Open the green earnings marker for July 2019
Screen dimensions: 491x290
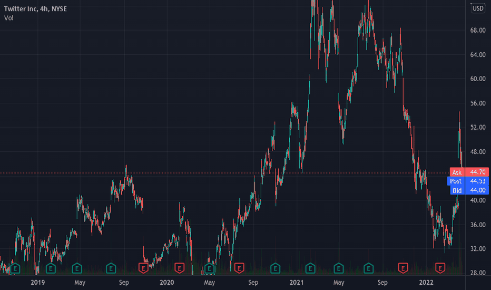(111, 268)
